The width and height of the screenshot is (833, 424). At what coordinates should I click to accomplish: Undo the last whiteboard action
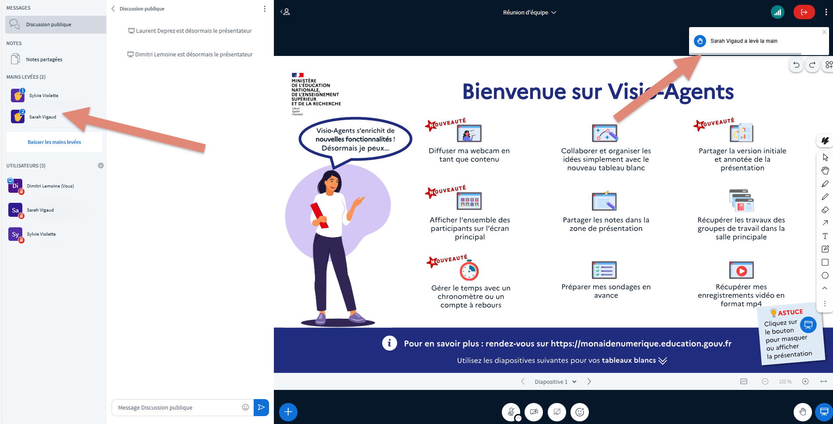[796, 65]
